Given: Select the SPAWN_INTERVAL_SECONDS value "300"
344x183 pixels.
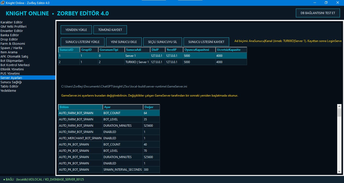Looking at the screenshot, I should (x=151, y=169).
